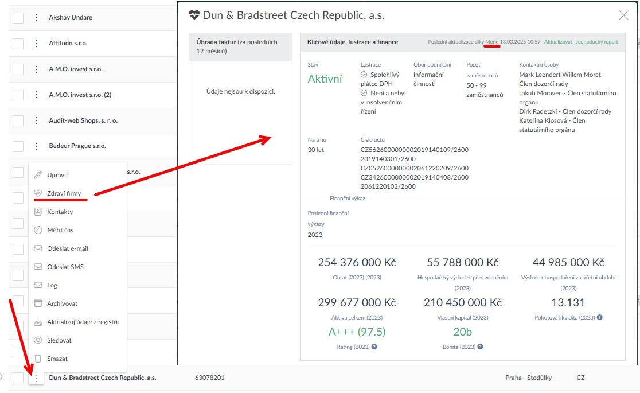
Task: Select Aktualizuj údaje z registru menu item
Action: click(x=83, y=322)
